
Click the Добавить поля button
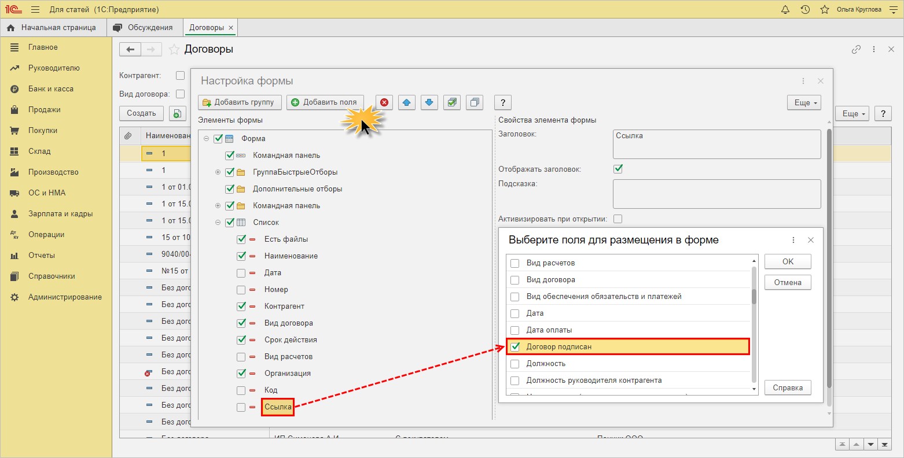[x=325, y=102]
